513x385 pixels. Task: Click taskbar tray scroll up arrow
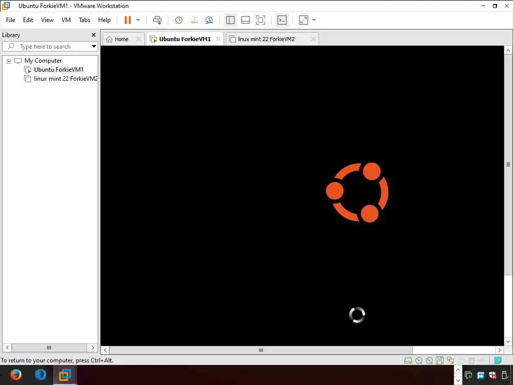(x=458, y=370)
